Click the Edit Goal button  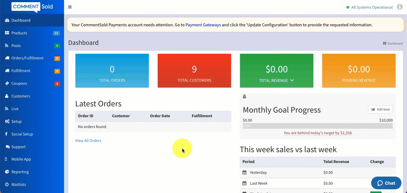(380, 109)
